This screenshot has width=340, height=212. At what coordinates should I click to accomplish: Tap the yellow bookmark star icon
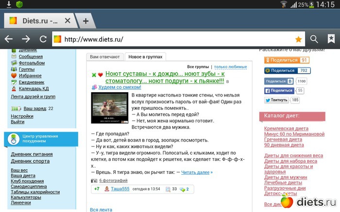coord(298,39)
